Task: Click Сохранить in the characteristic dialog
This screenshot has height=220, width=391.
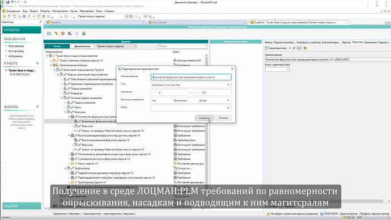Action: (204, 118)
